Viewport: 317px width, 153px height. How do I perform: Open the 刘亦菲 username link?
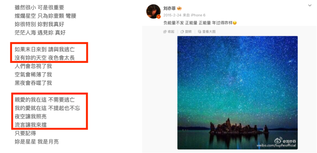[169, 9]
